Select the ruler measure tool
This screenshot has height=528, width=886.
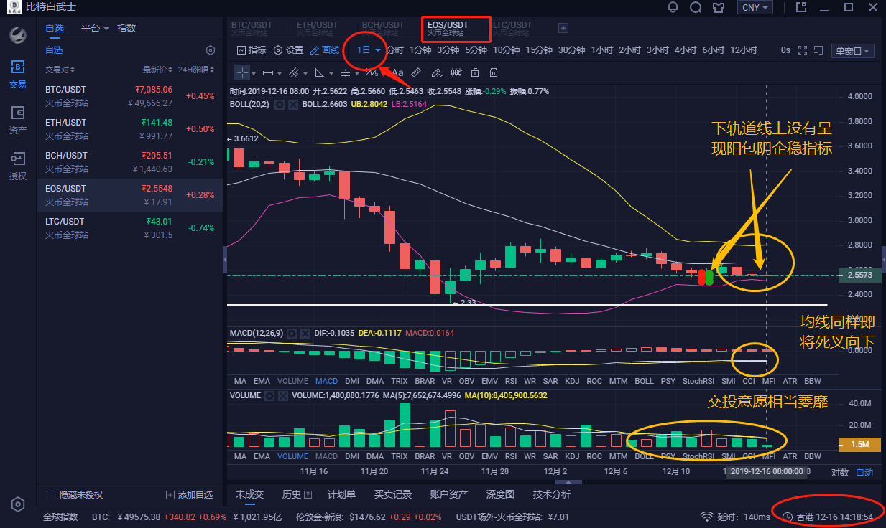pyautogui.click(x=416, y=72)
